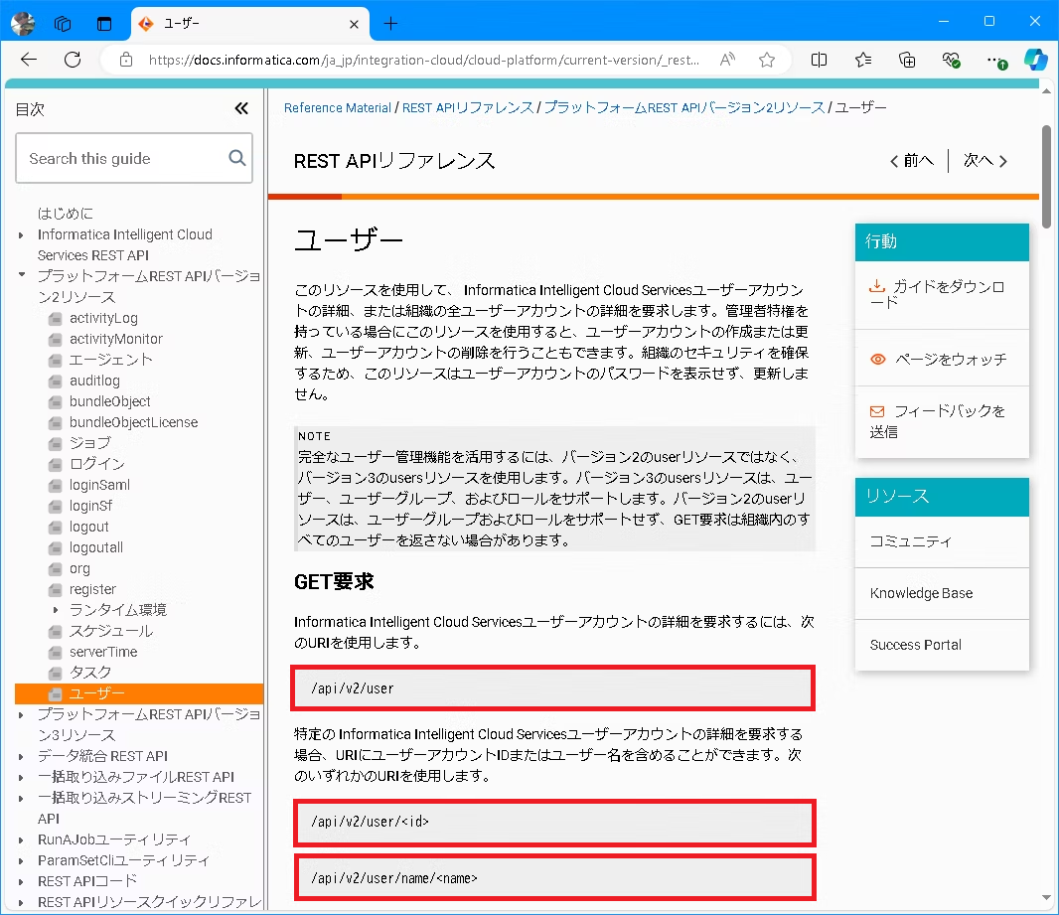The image size is (1059, 915).
Task: Collapse the 目次 panel with double chevron
Action: [x=241, y=108]
